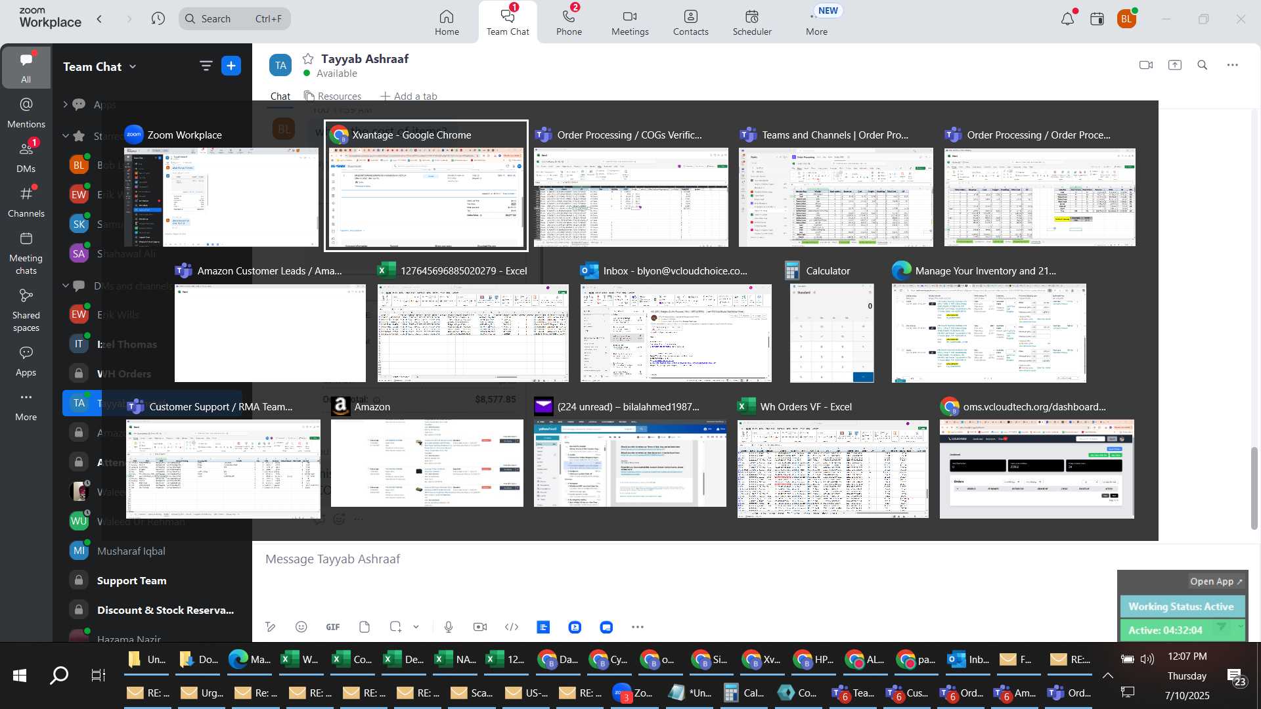Click the GIF button
This screenshot has height=709, width=1261.
[x=333, y=627]
